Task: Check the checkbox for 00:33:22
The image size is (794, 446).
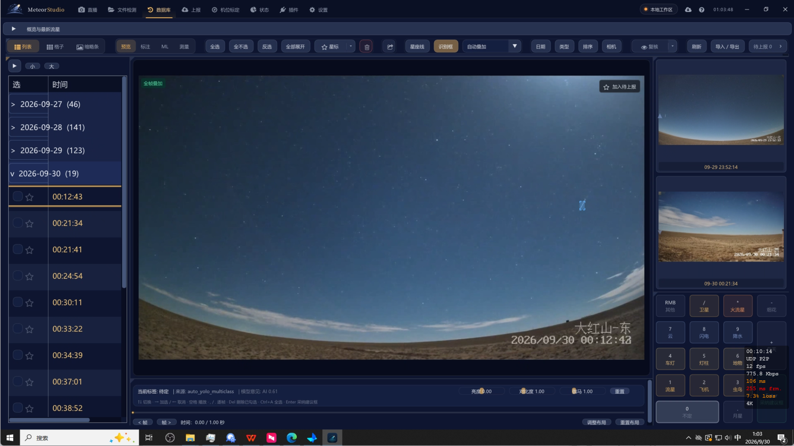Action: 18,328
